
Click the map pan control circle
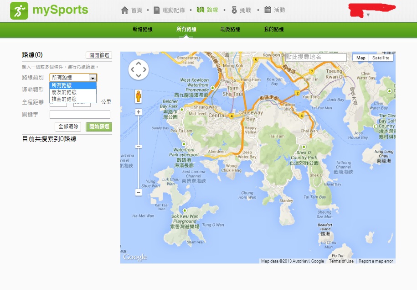(x=139, y=70)
